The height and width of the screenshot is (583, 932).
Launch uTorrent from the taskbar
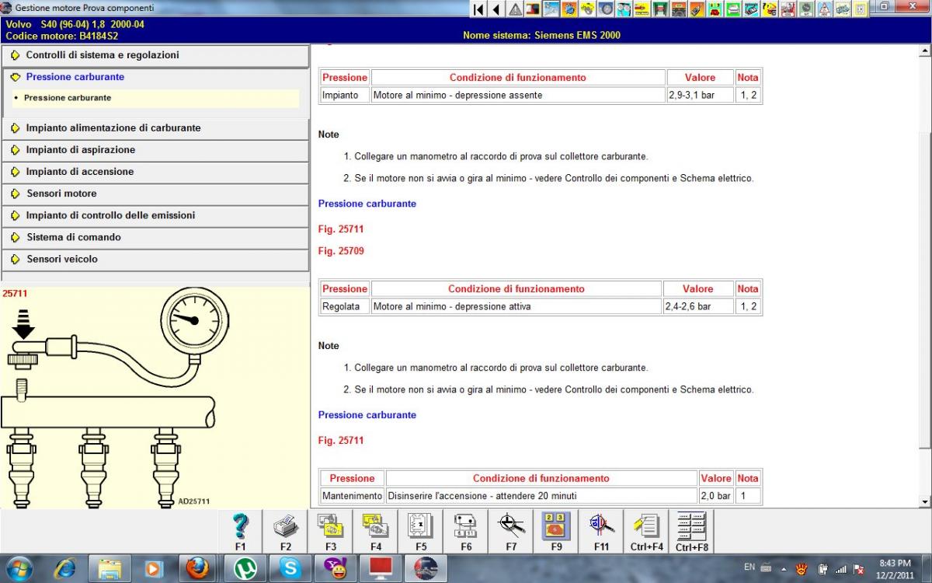tap(245, 569)
